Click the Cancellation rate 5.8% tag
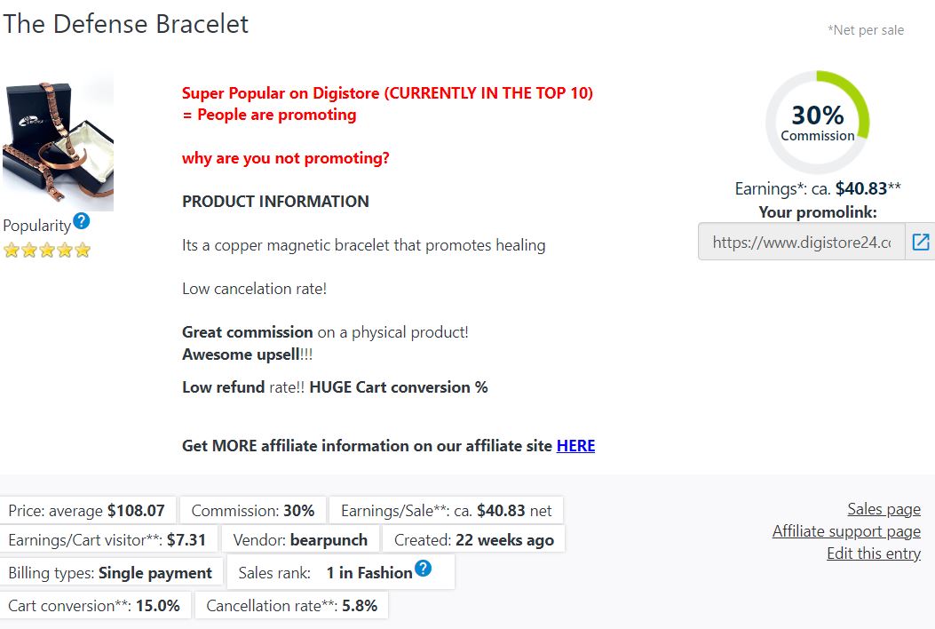 pyautogui.click(x=291, y=606)
